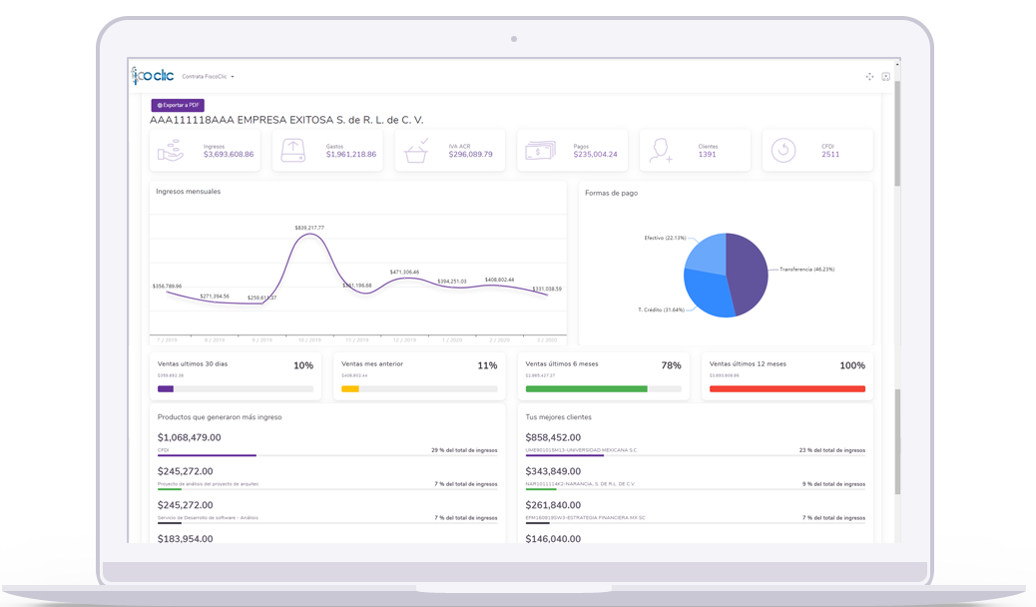
Task: Click the IVA ACR basket icon
Action: point(416,151)
